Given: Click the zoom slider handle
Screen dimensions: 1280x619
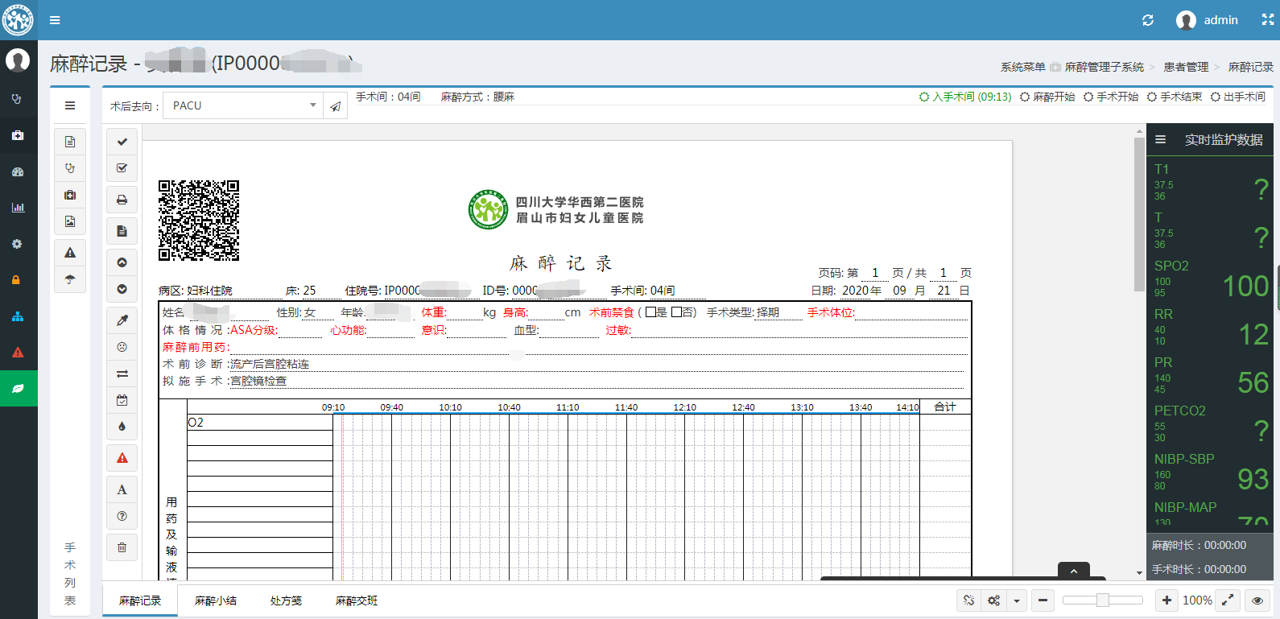Looking at the screenshot, I should (x=1103, y=600).
